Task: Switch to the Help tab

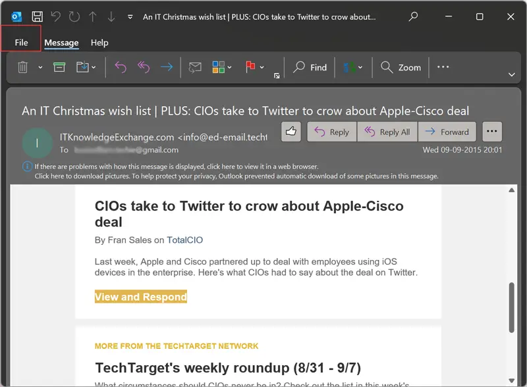Action: [x=99, y=43]
